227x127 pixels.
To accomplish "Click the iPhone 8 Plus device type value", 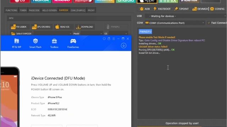I will coord(55,97).
